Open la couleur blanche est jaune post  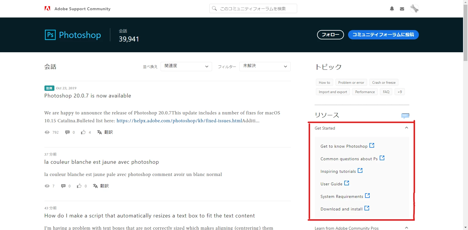101,162
